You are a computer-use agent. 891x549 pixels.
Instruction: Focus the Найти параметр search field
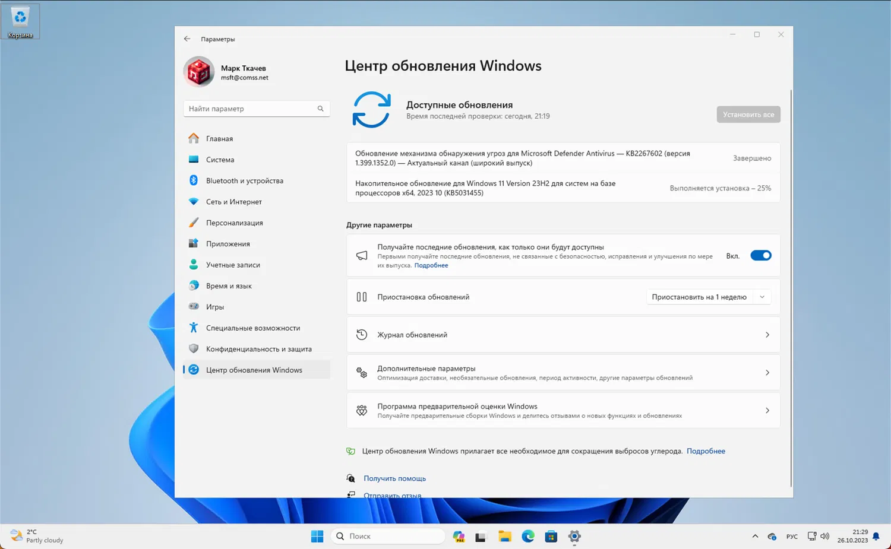coord(257,109)
